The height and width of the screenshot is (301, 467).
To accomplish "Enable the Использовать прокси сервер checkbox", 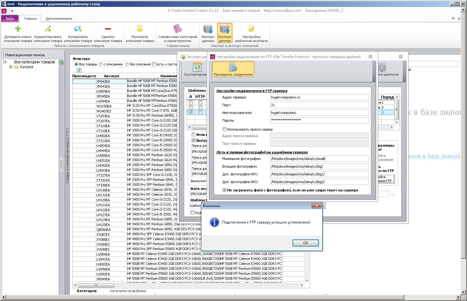I will coord(224,129).
